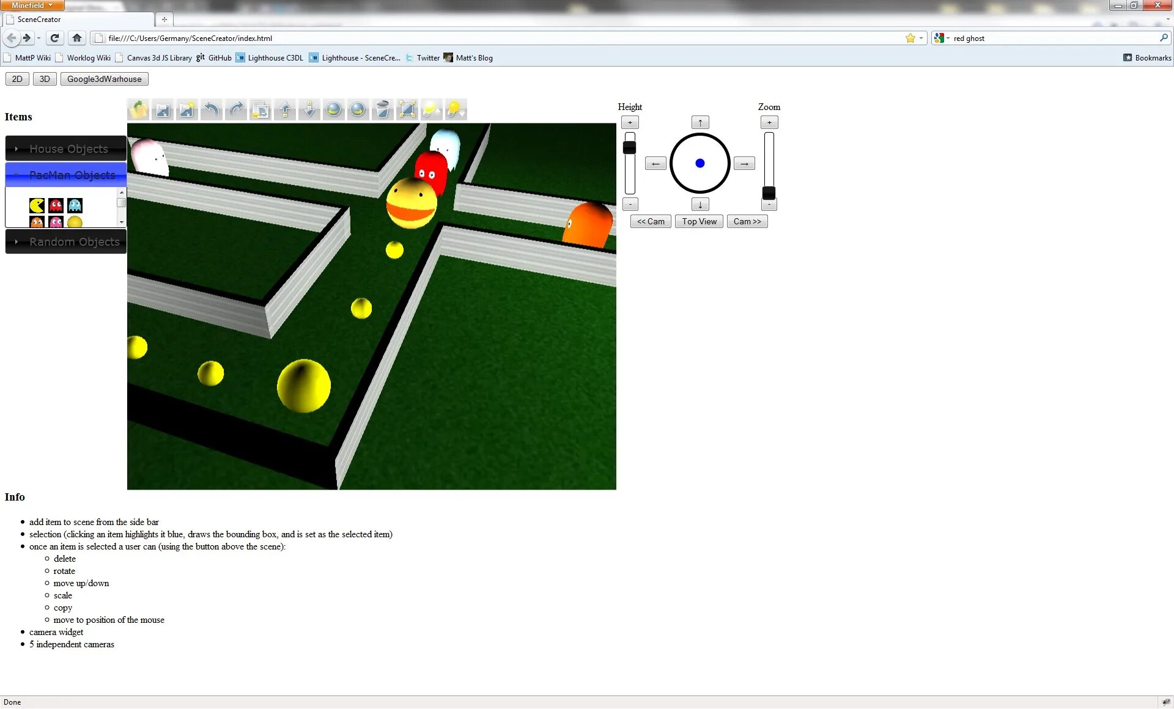This screenshot has width=1174, height=709.
Task: Delete selected item trash can icon
Action: (x=383, y=110)
